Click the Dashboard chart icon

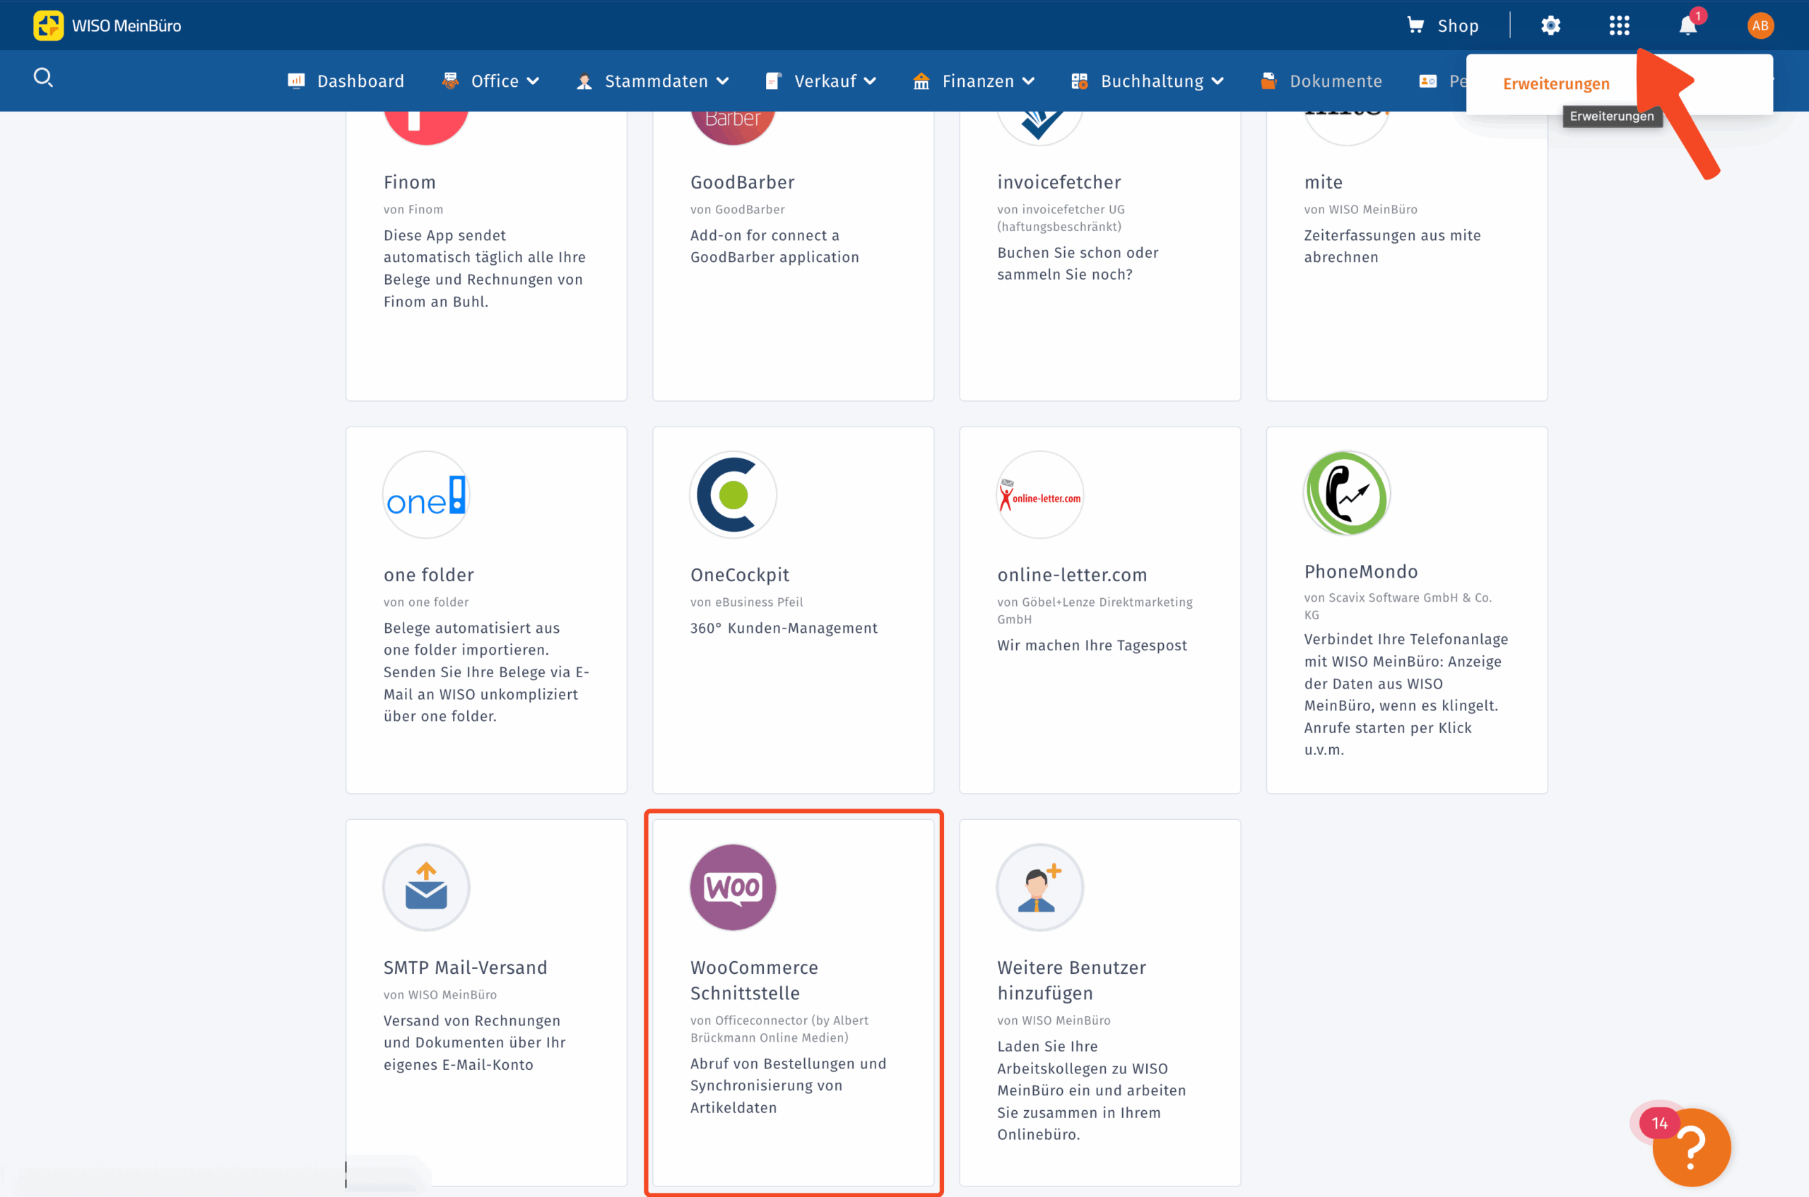pos(295,81)
